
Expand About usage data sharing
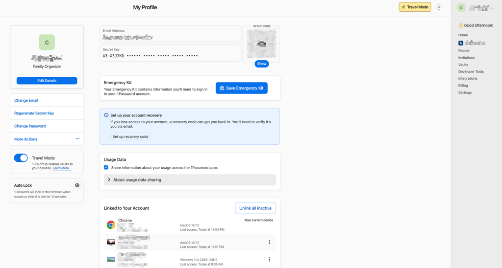click(190, 180)
